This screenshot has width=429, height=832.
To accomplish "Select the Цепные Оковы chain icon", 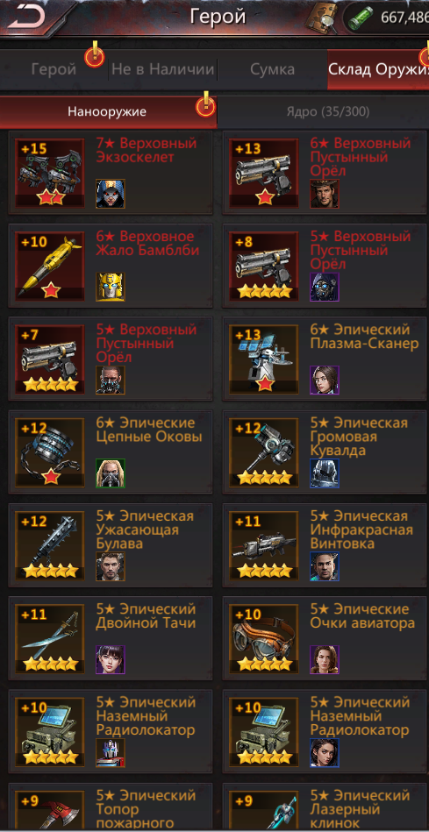I will tap(50, 452).
